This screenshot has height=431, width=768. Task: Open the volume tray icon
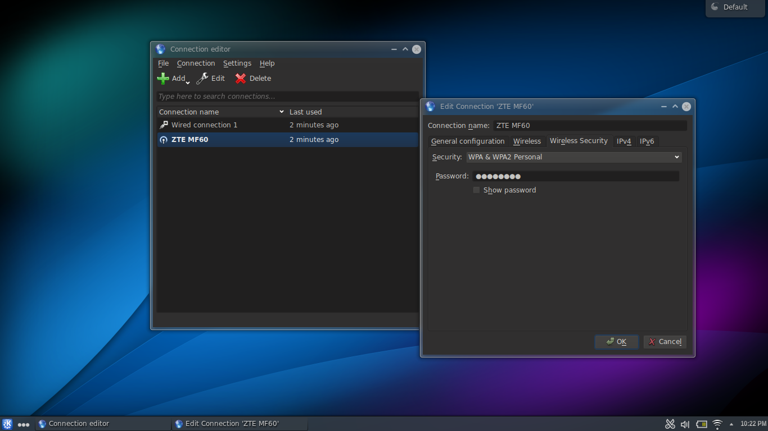point(685,424)
